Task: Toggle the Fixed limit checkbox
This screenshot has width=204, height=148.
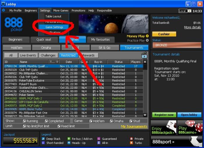Action: 59,126
